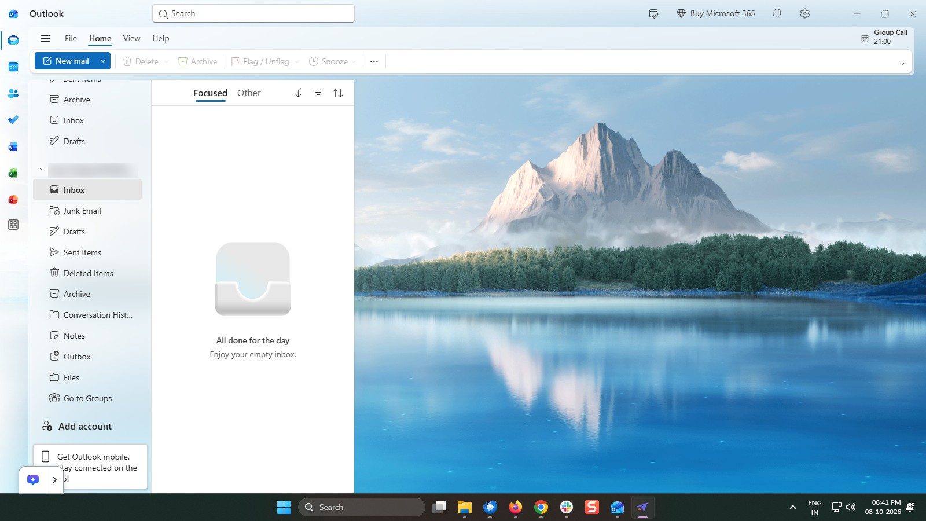
Task: Open the Deleted Items folder
Action: (87, 273)
